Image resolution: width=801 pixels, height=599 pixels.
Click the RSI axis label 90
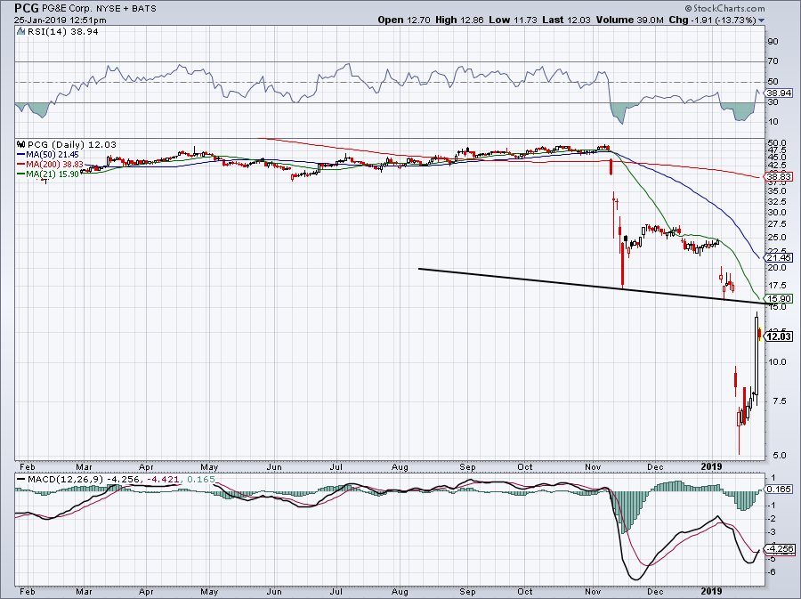coord(773,41)
